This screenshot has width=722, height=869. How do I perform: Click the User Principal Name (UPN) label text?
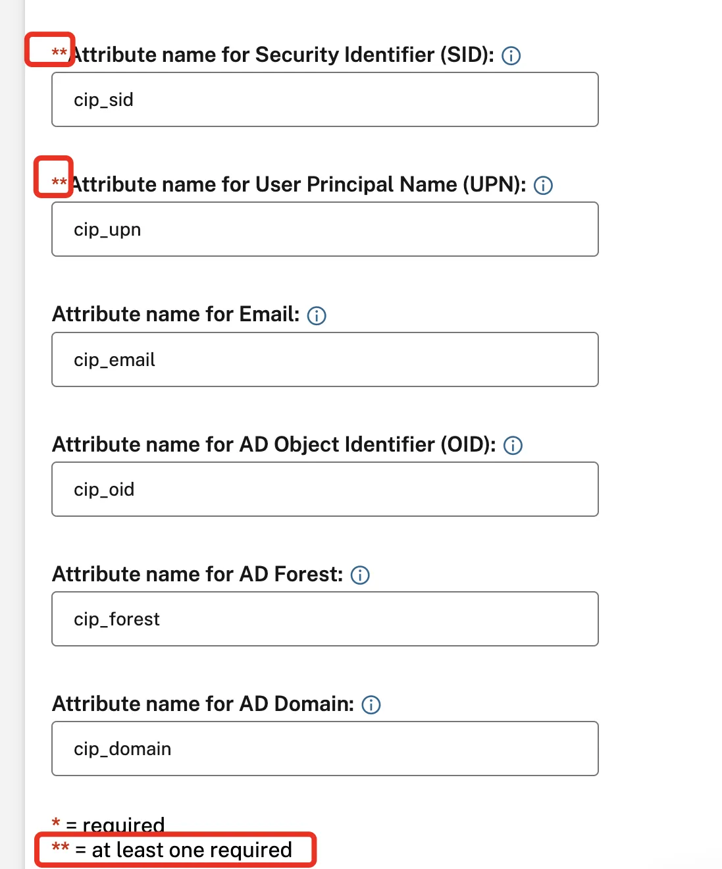pos(299,184)
